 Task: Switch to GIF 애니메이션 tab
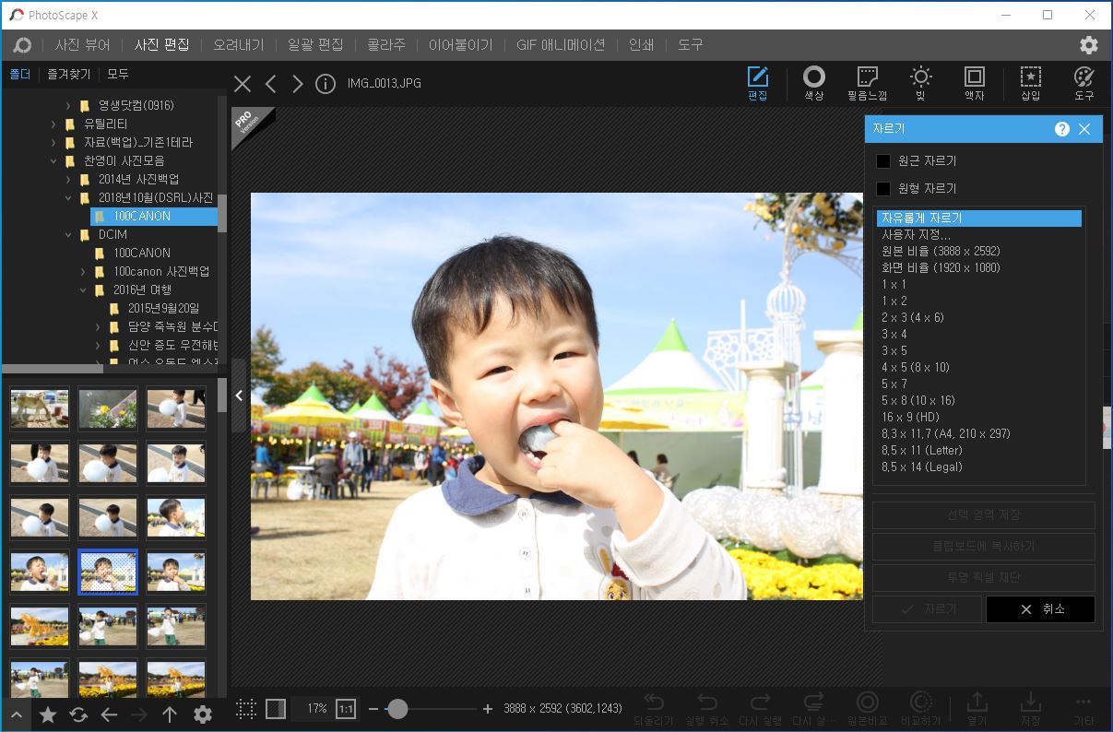[x=560, y=44]
